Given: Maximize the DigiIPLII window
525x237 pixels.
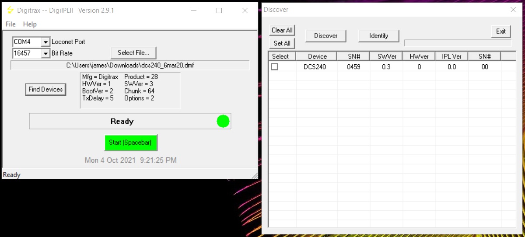Looking at the screenshot, I should pos(219,10).
